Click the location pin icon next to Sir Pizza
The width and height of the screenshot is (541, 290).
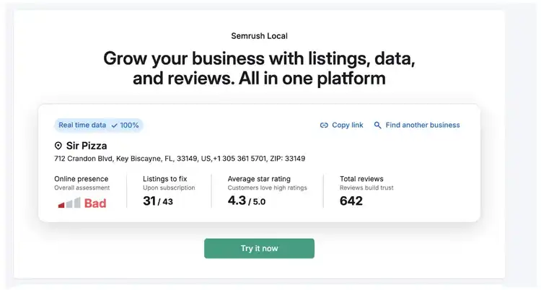58,146
